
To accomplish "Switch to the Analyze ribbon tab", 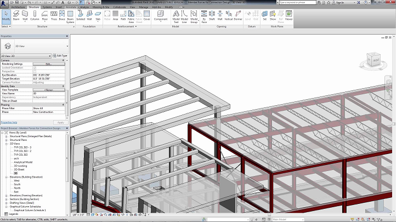I will (84, 7).
